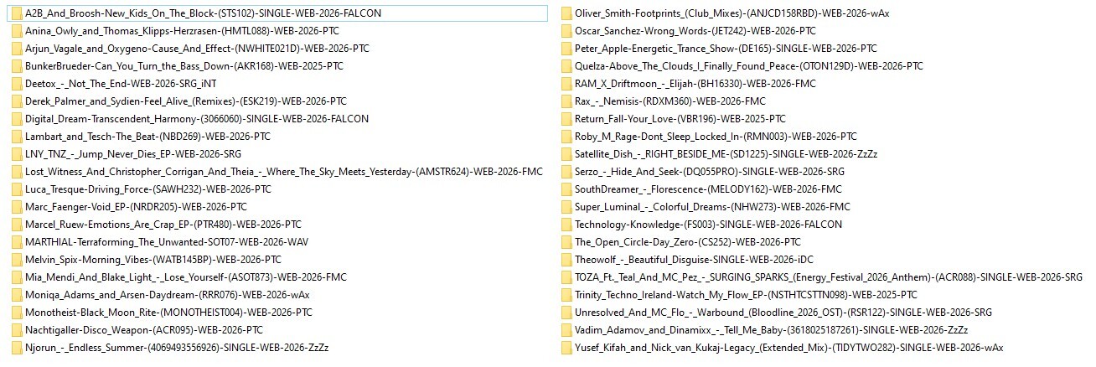Click folder icon of Oscar_Sanchez-Wrong_Words
This screenshot has height=367, width=1096.
(x=566, y=31)
